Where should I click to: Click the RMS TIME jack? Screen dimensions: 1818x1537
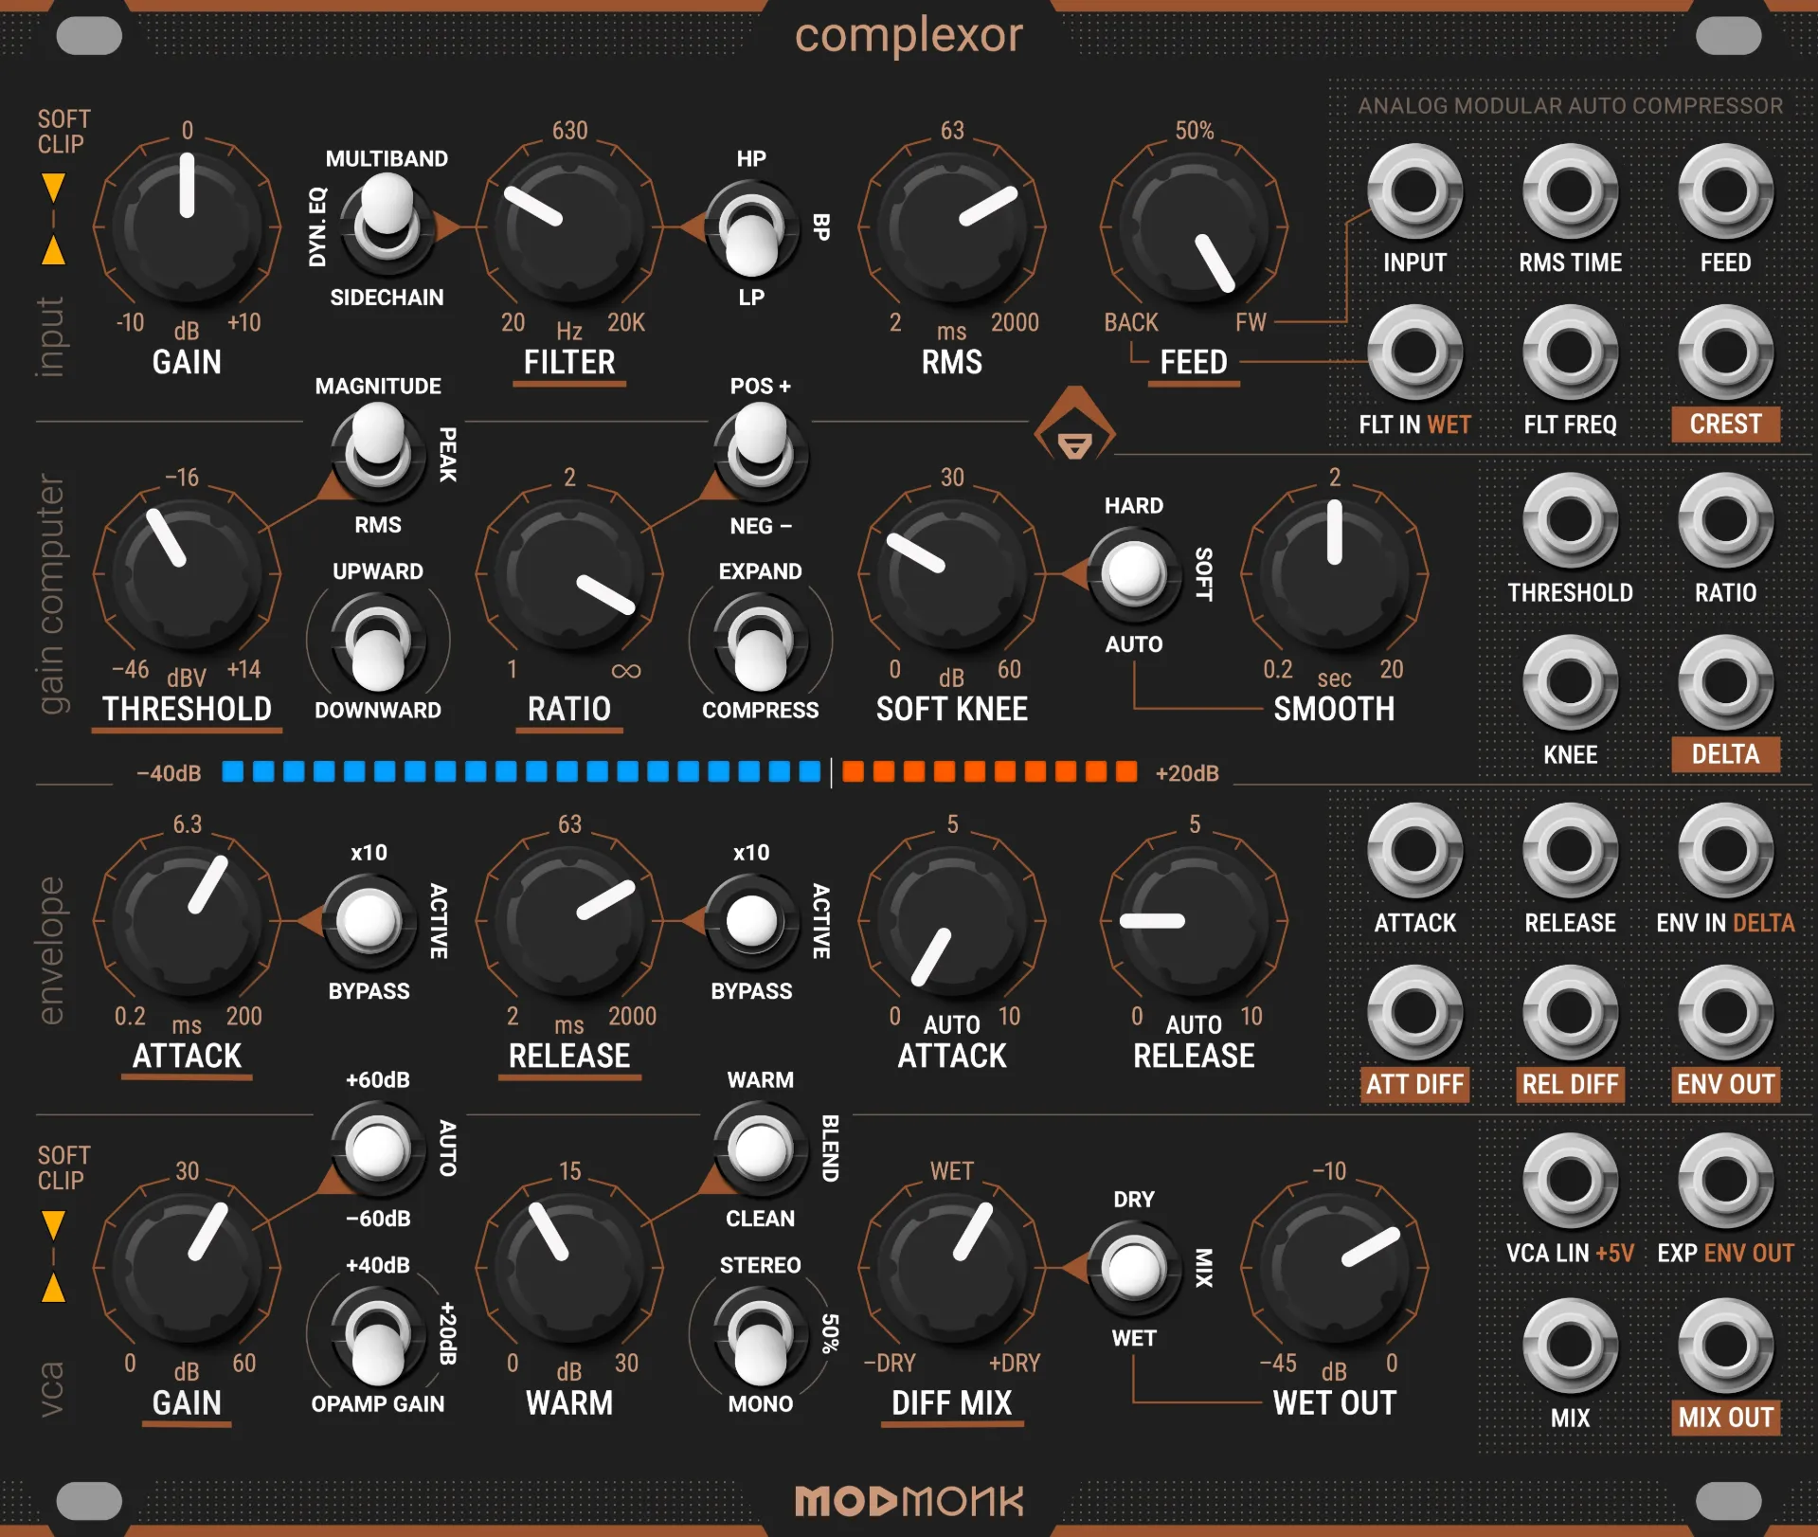pyautogui.click(x=1569, y=190)
